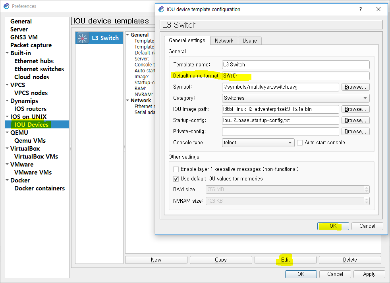
Task: Click the RAM size stepper arrows
Action: [x=367, y=190]
